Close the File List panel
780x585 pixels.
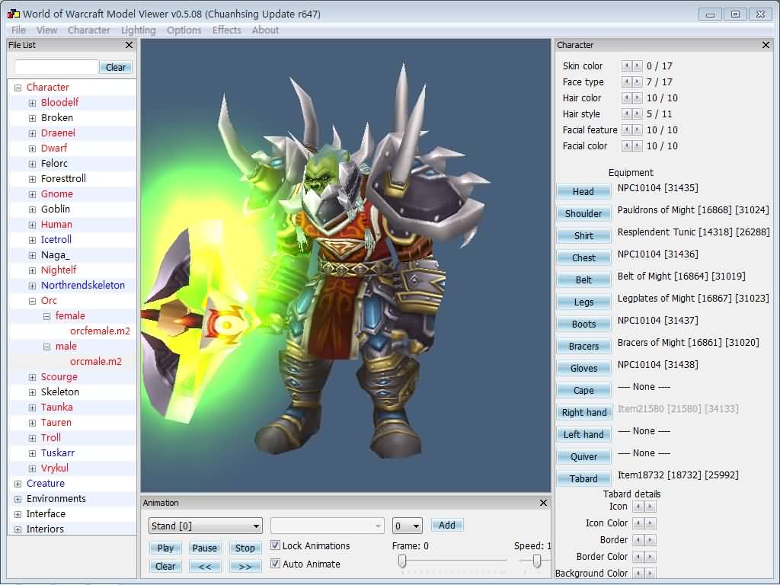point(129,45)
